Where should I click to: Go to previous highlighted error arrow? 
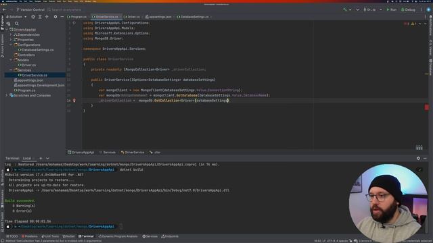tap(420, 24)
